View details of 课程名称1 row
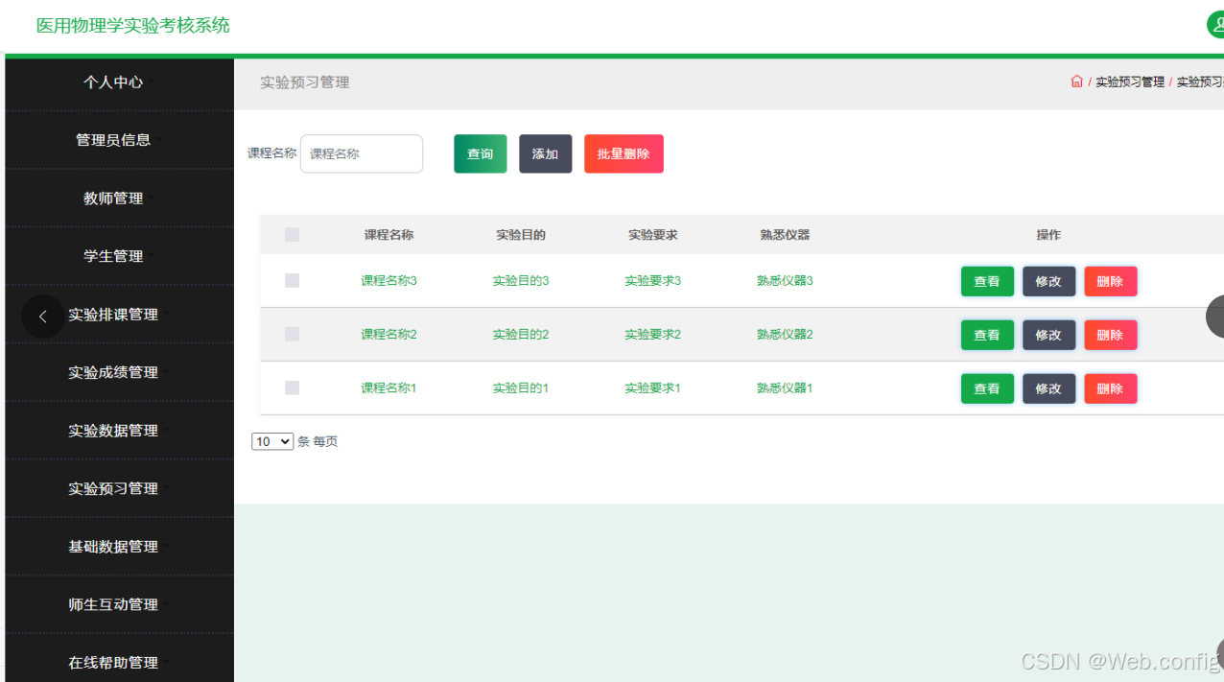This screenshot has width=1224, height=682. click(987, 388)
